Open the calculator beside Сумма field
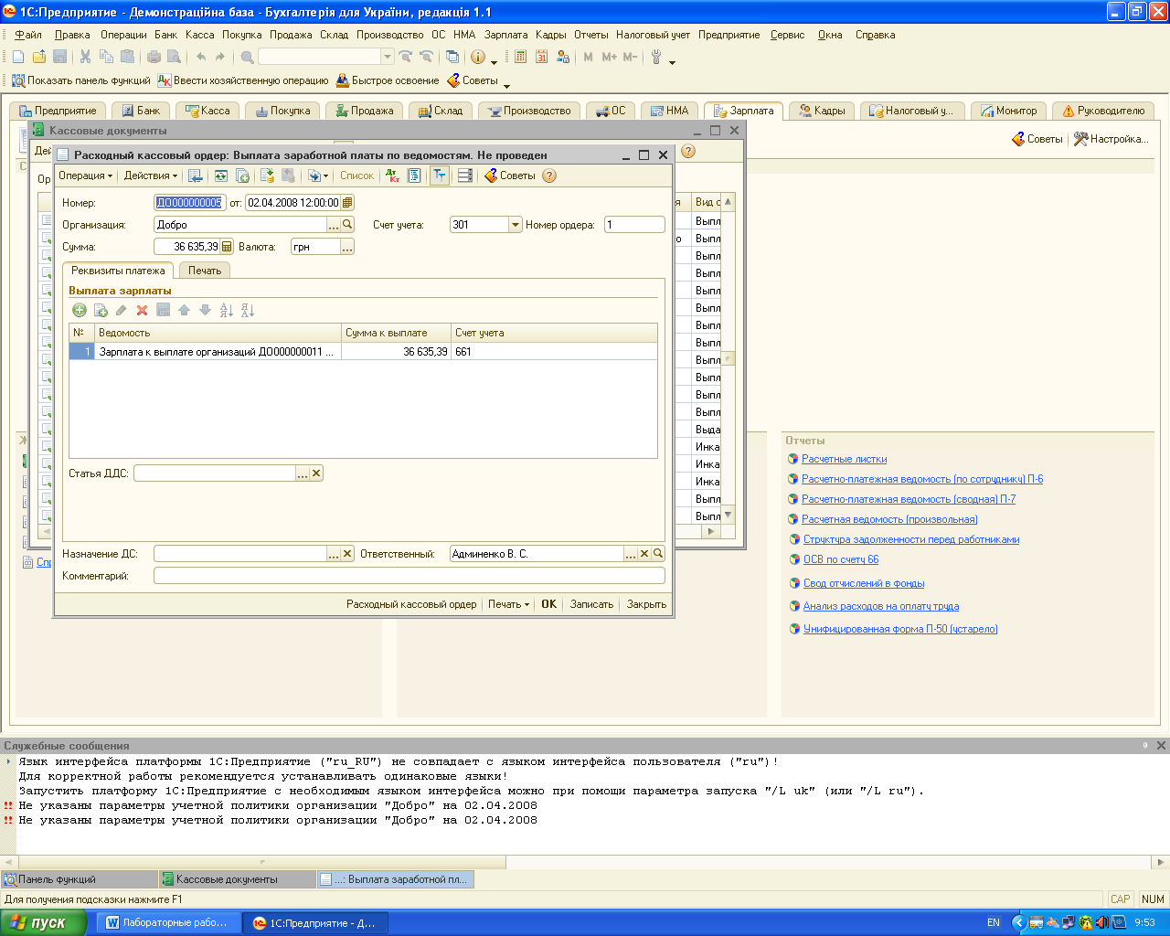The height and width of the screenshot is (936, 1170). point(227,247)
